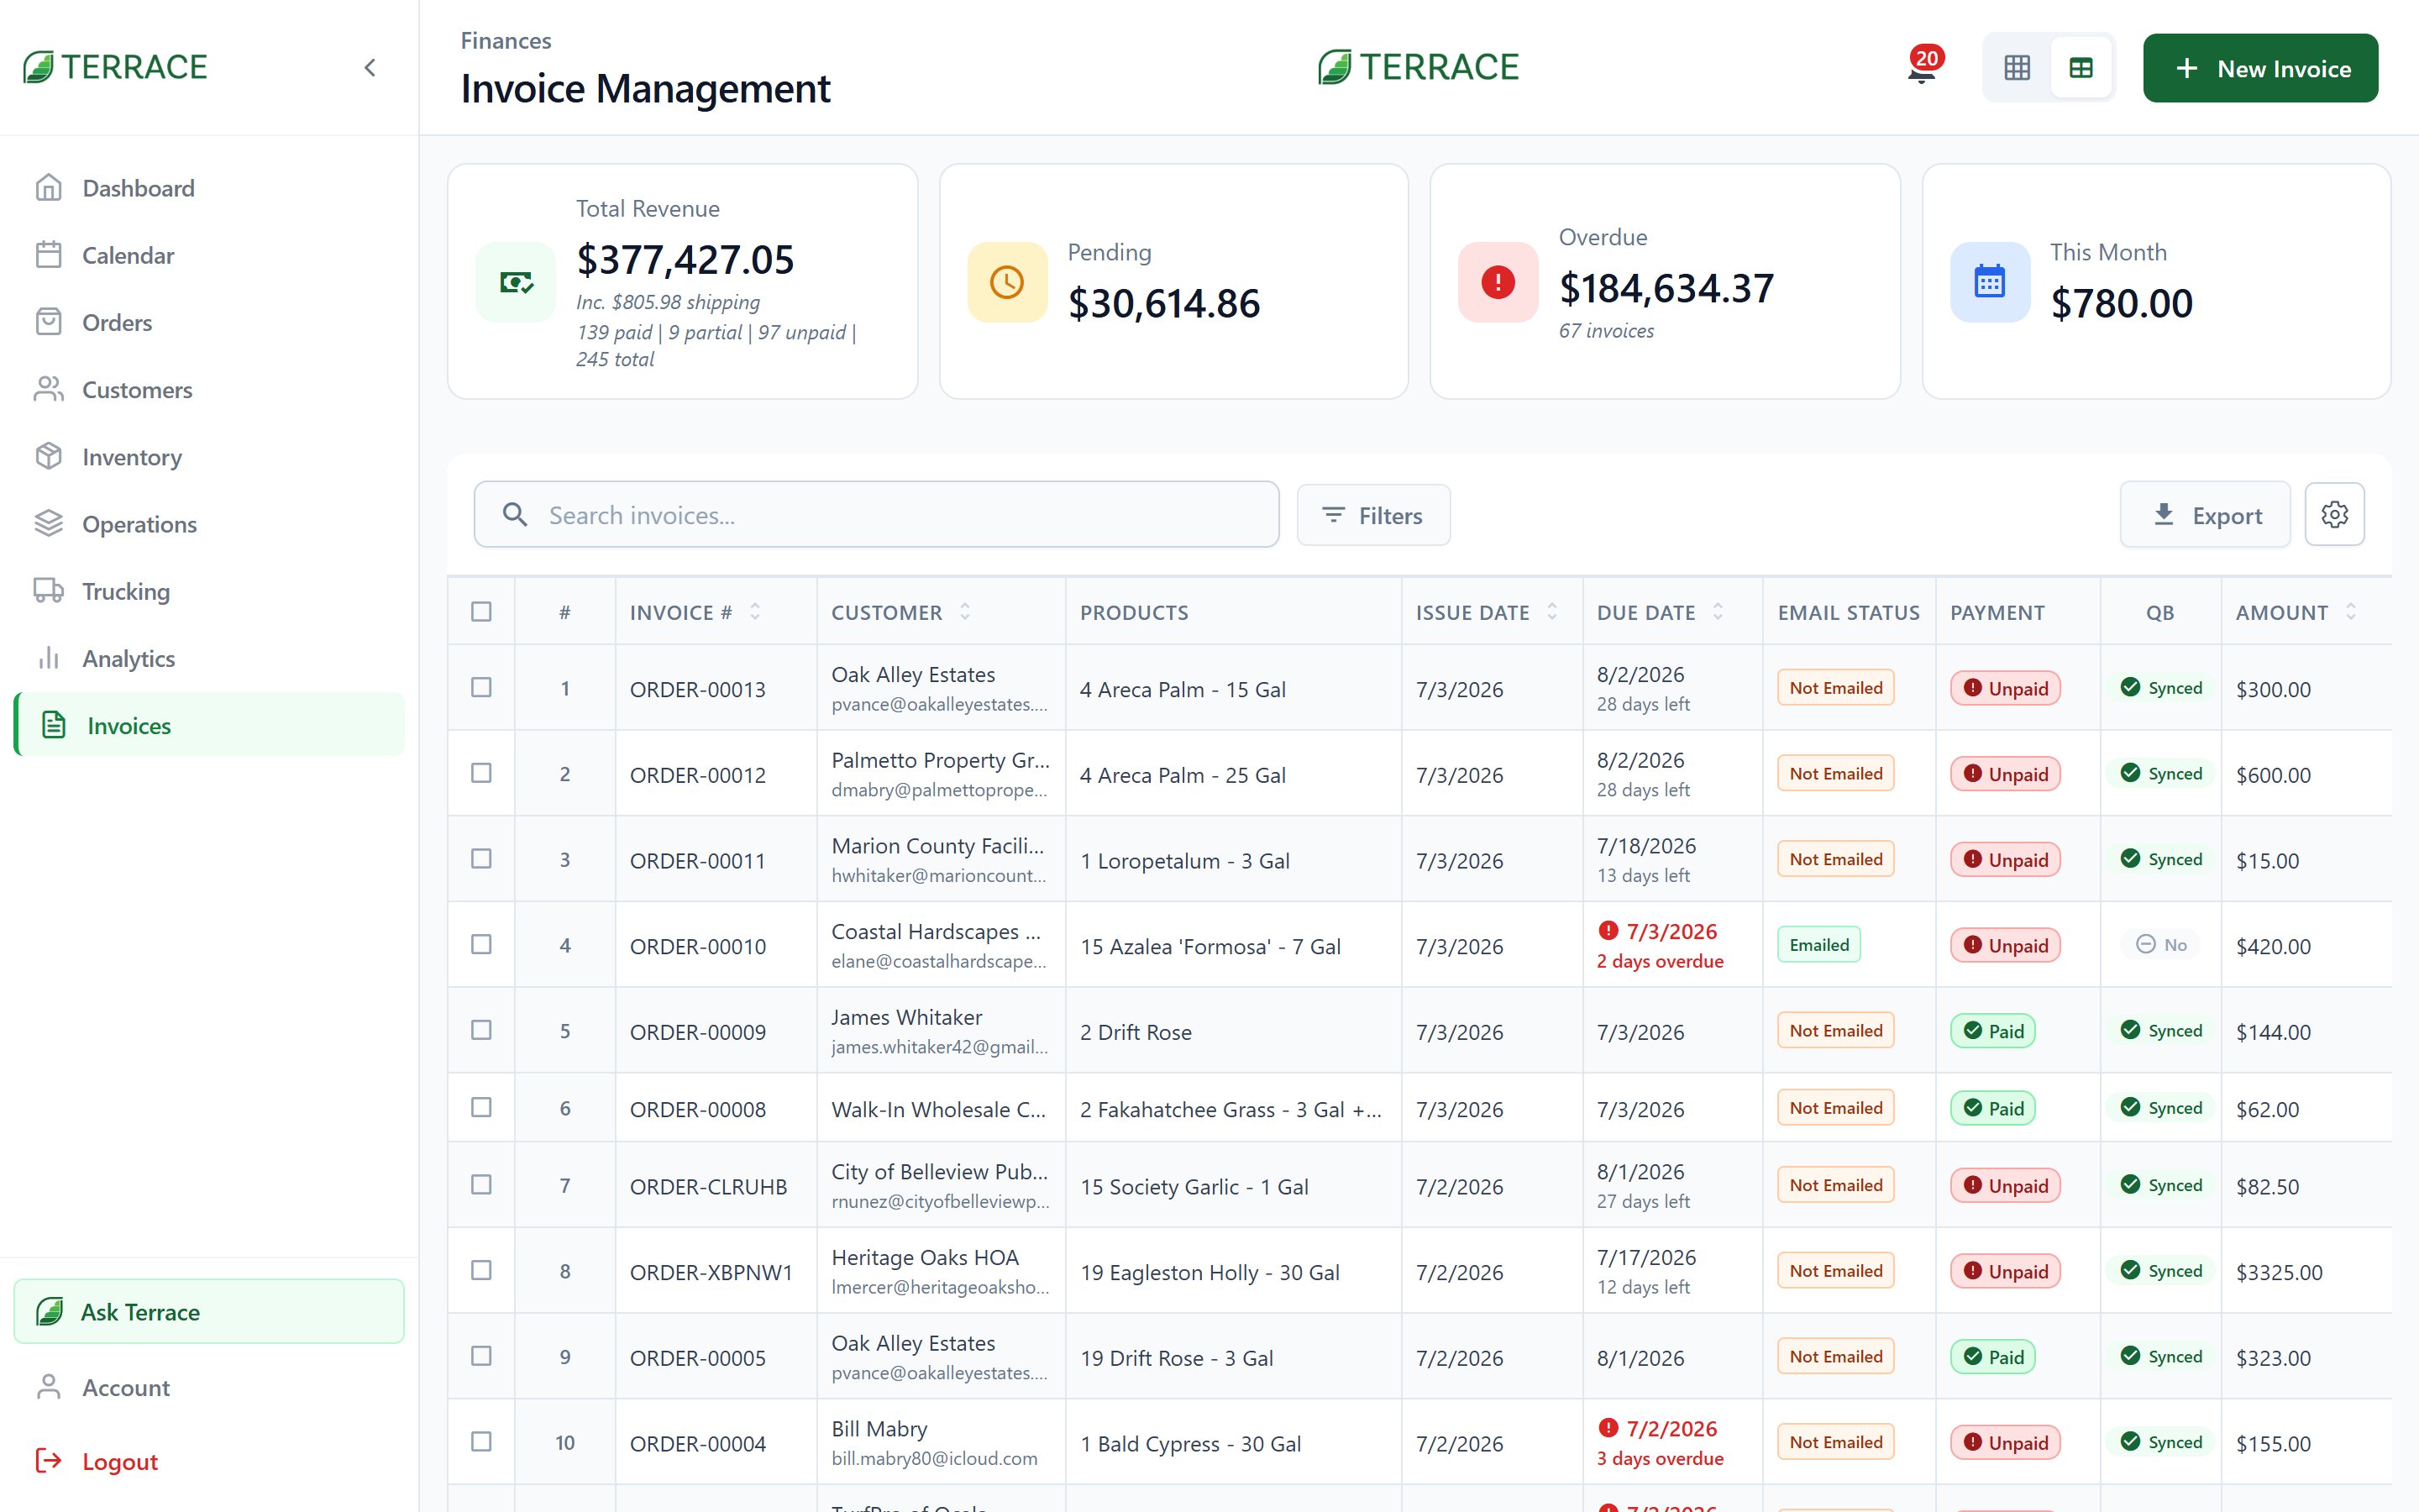This screenshot has width=2419, height=1512.
Task: Click the This Month calendar icon
Action: (1989, 282)
